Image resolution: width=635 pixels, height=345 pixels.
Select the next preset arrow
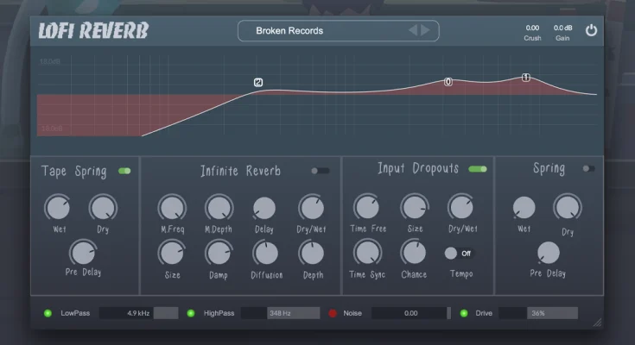(x=425, y=31)
